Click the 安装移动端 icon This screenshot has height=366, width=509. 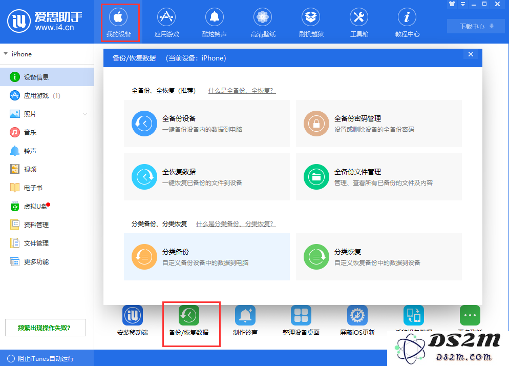[133, 315]
